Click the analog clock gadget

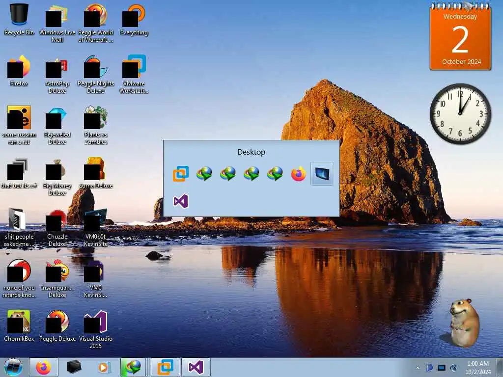coord(460,114)
